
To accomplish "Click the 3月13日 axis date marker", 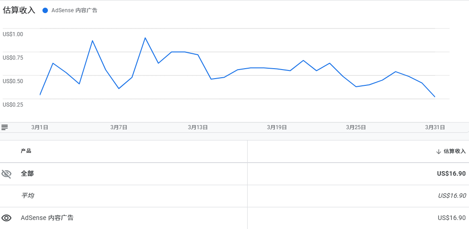I will (198, 127).
